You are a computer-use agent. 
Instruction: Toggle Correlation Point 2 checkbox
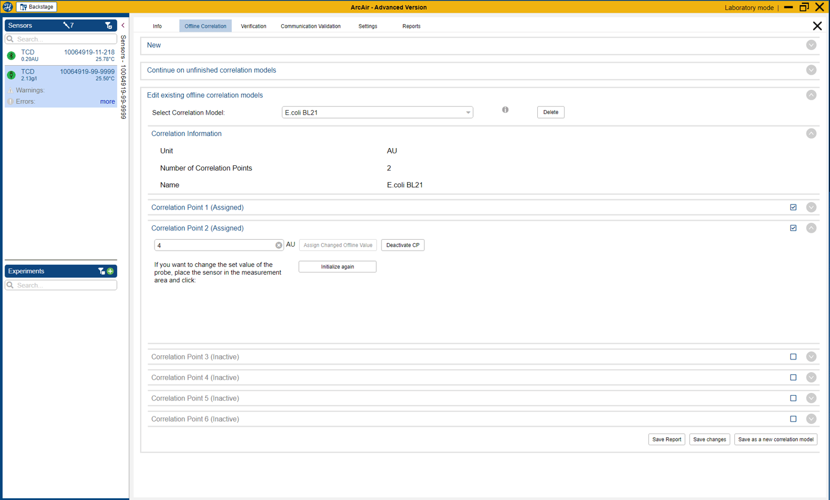click(x=793, y=228)
